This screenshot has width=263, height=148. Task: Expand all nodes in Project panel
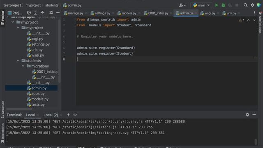(36, 13)
